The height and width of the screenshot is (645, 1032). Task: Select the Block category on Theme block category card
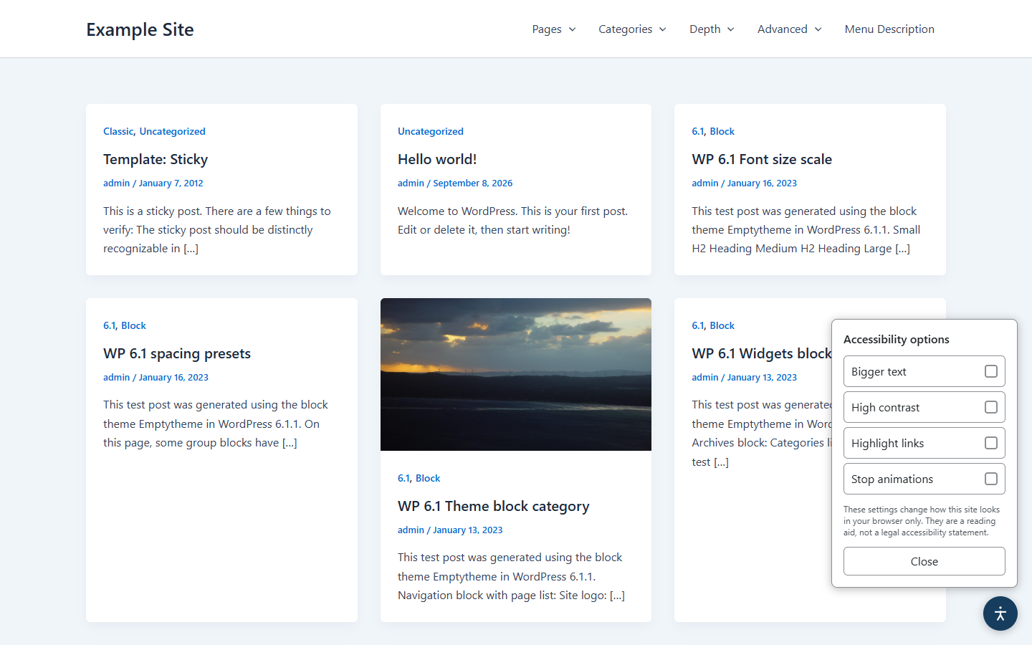click(x=428, y=478)
